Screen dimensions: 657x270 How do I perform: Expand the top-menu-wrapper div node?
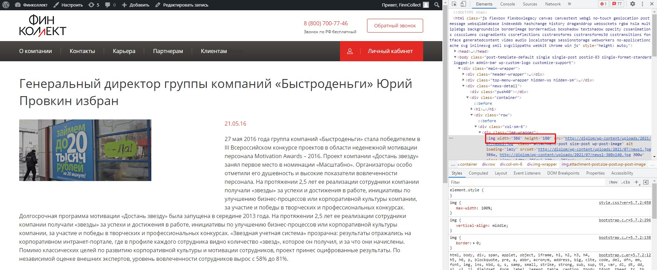click(x=464, y=80)
